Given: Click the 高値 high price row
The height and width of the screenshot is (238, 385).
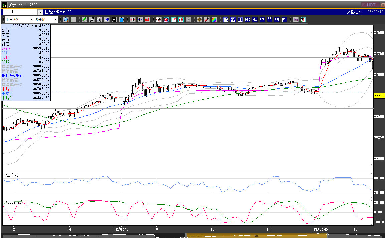Looking at the screenshot, I should [25, 35].
